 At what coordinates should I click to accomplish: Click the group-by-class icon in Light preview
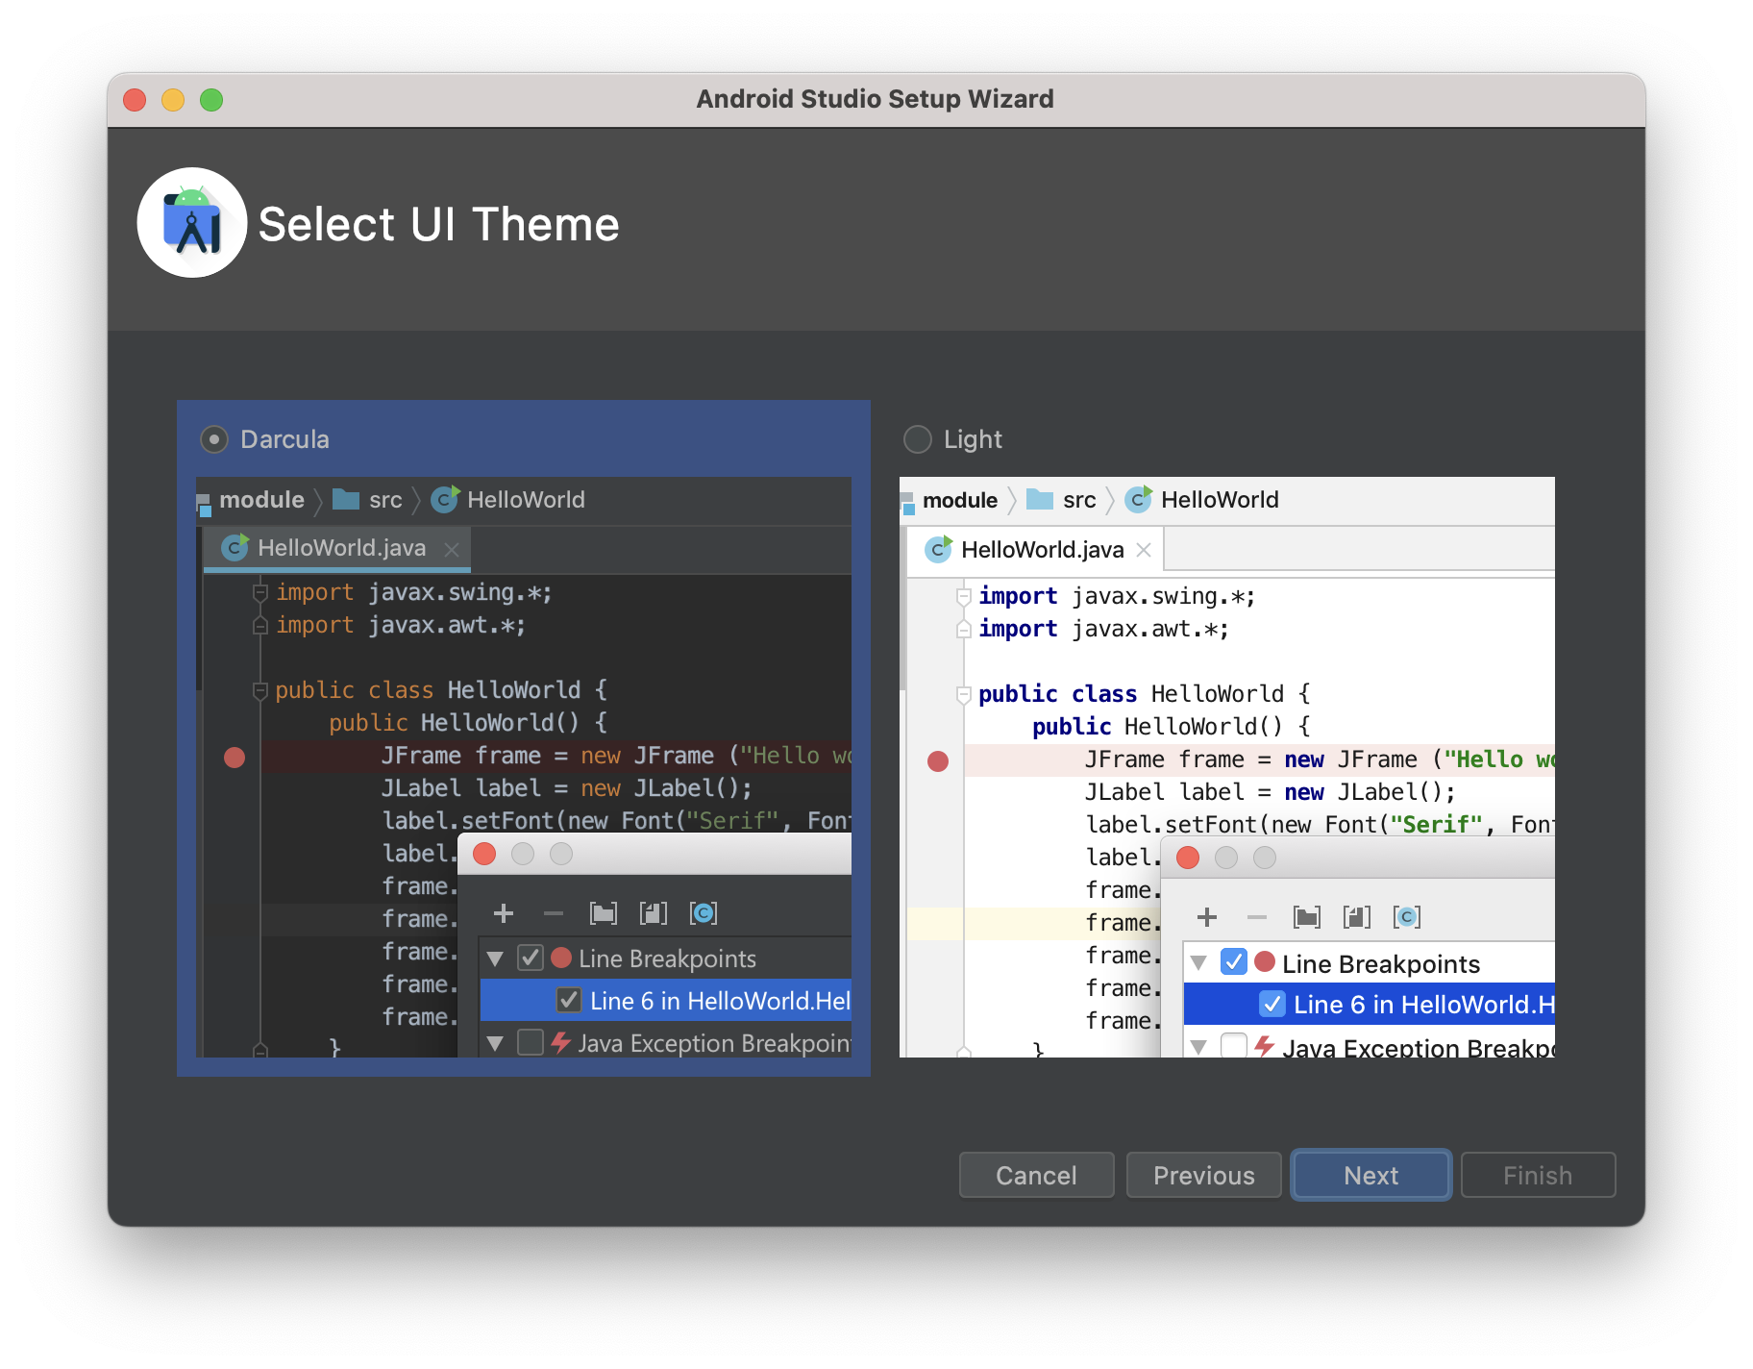pos(1407,917)
